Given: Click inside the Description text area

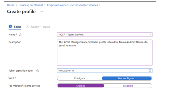Looking at the screenshot, I should 105,53.
